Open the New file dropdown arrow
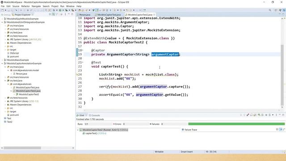 click(x=6, y=10)
